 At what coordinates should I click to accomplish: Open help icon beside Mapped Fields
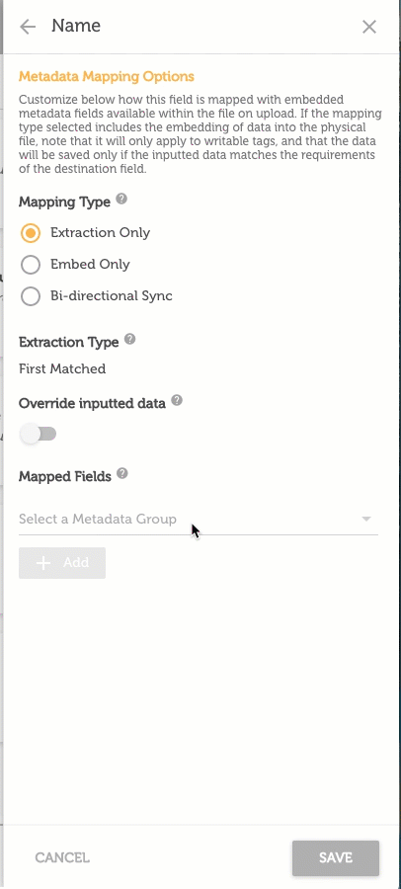pyautogui.click(x=121, y=473)
